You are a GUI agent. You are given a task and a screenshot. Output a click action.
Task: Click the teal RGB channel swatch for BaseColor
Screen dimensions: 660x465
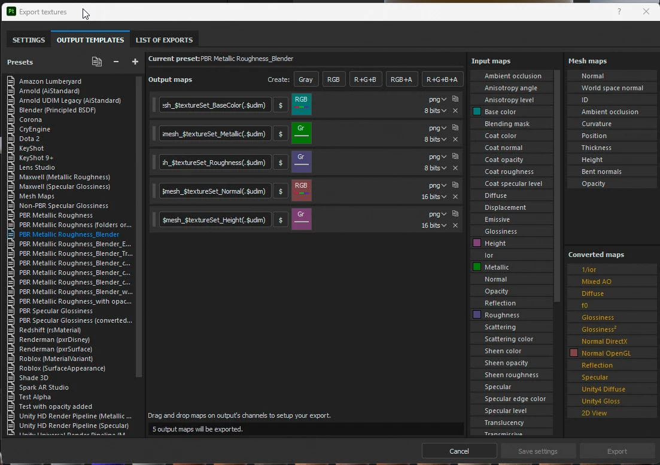pos(302,104)
